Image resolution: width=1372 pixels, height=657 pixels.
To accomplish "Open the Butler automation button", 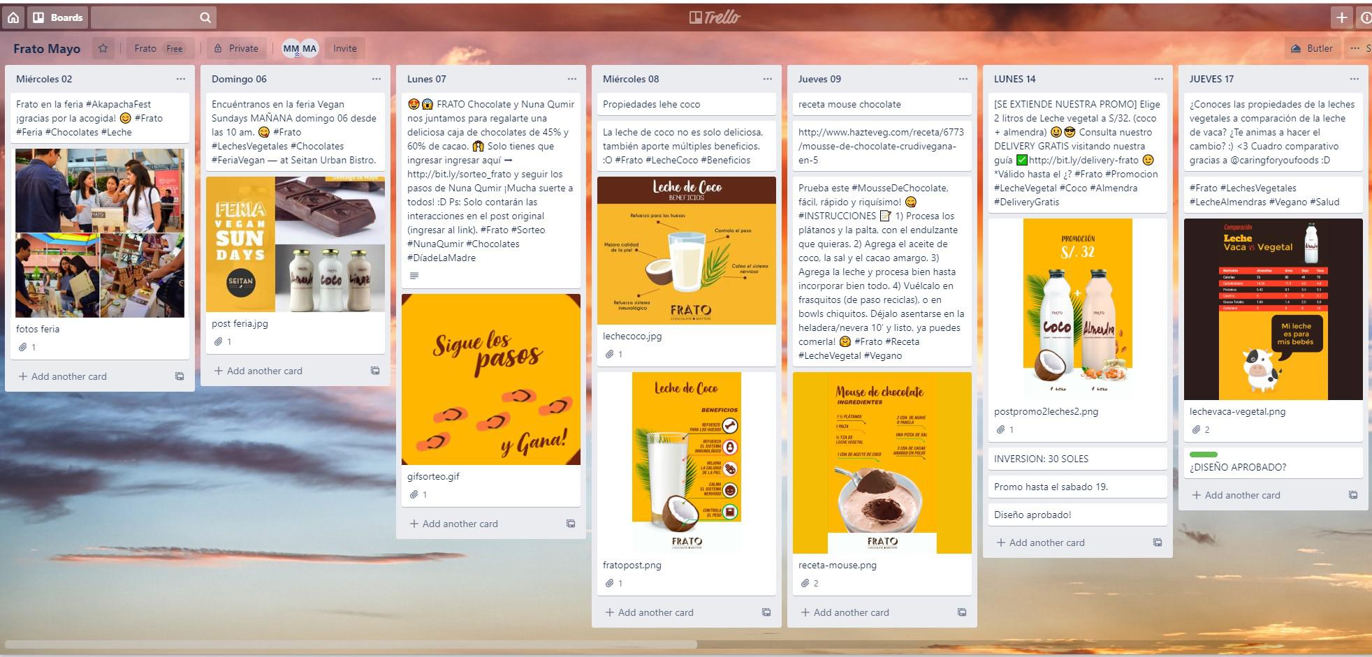I will click(1312, 48).
